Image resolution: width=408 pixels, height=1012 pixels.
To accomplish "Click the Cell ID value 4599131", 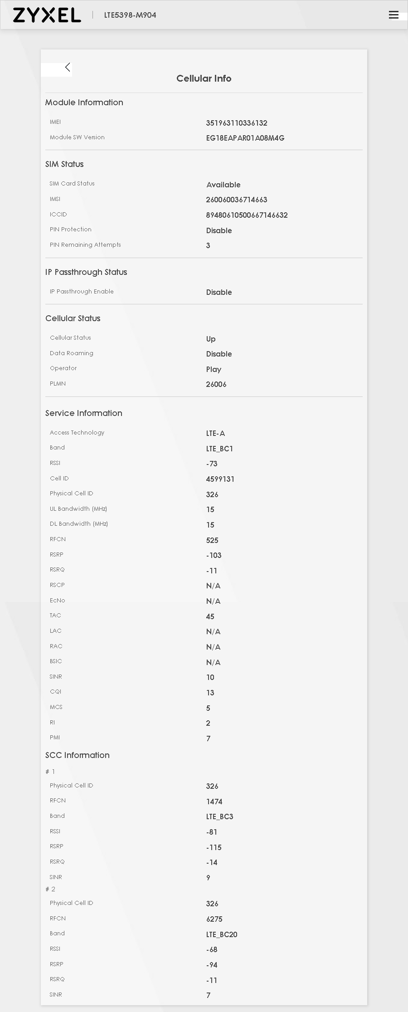I will click(x=220, y=479).
